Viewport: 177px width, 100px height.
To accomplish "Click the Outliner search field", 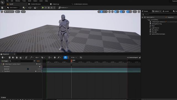I will [159, 14].
